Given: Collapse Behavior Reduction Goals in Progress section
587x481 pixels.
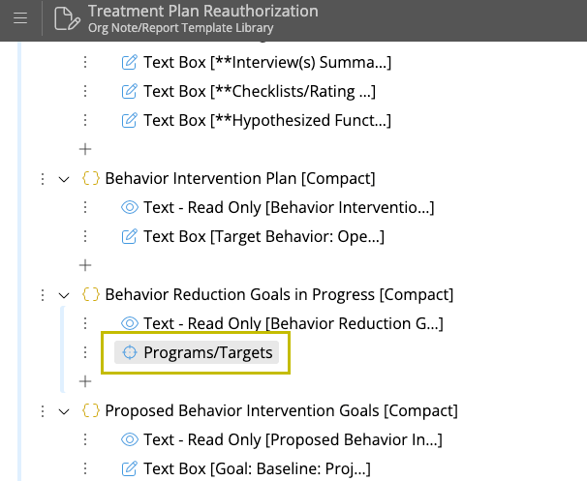Looking at the screenshot, I should click(64, 295).
